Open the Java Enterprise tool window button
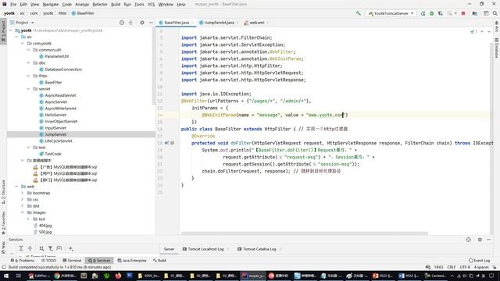 pos(132,261)
